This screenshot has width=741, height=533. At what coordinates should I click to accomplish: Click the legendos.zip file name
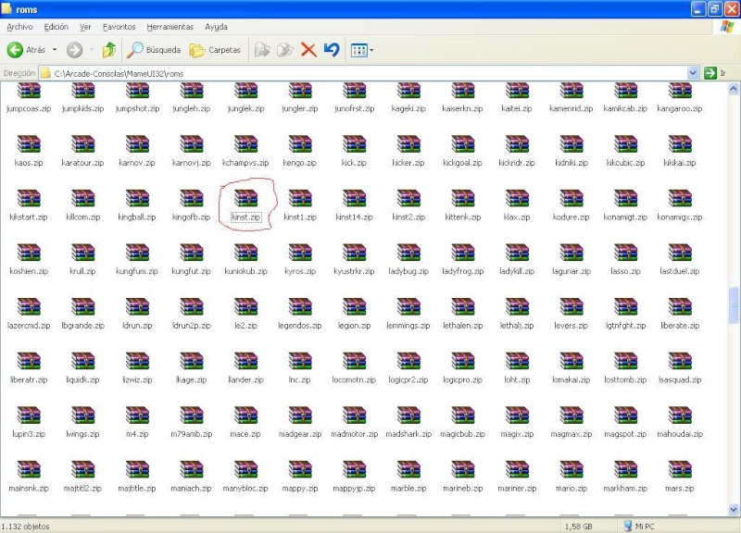[300, 326]
